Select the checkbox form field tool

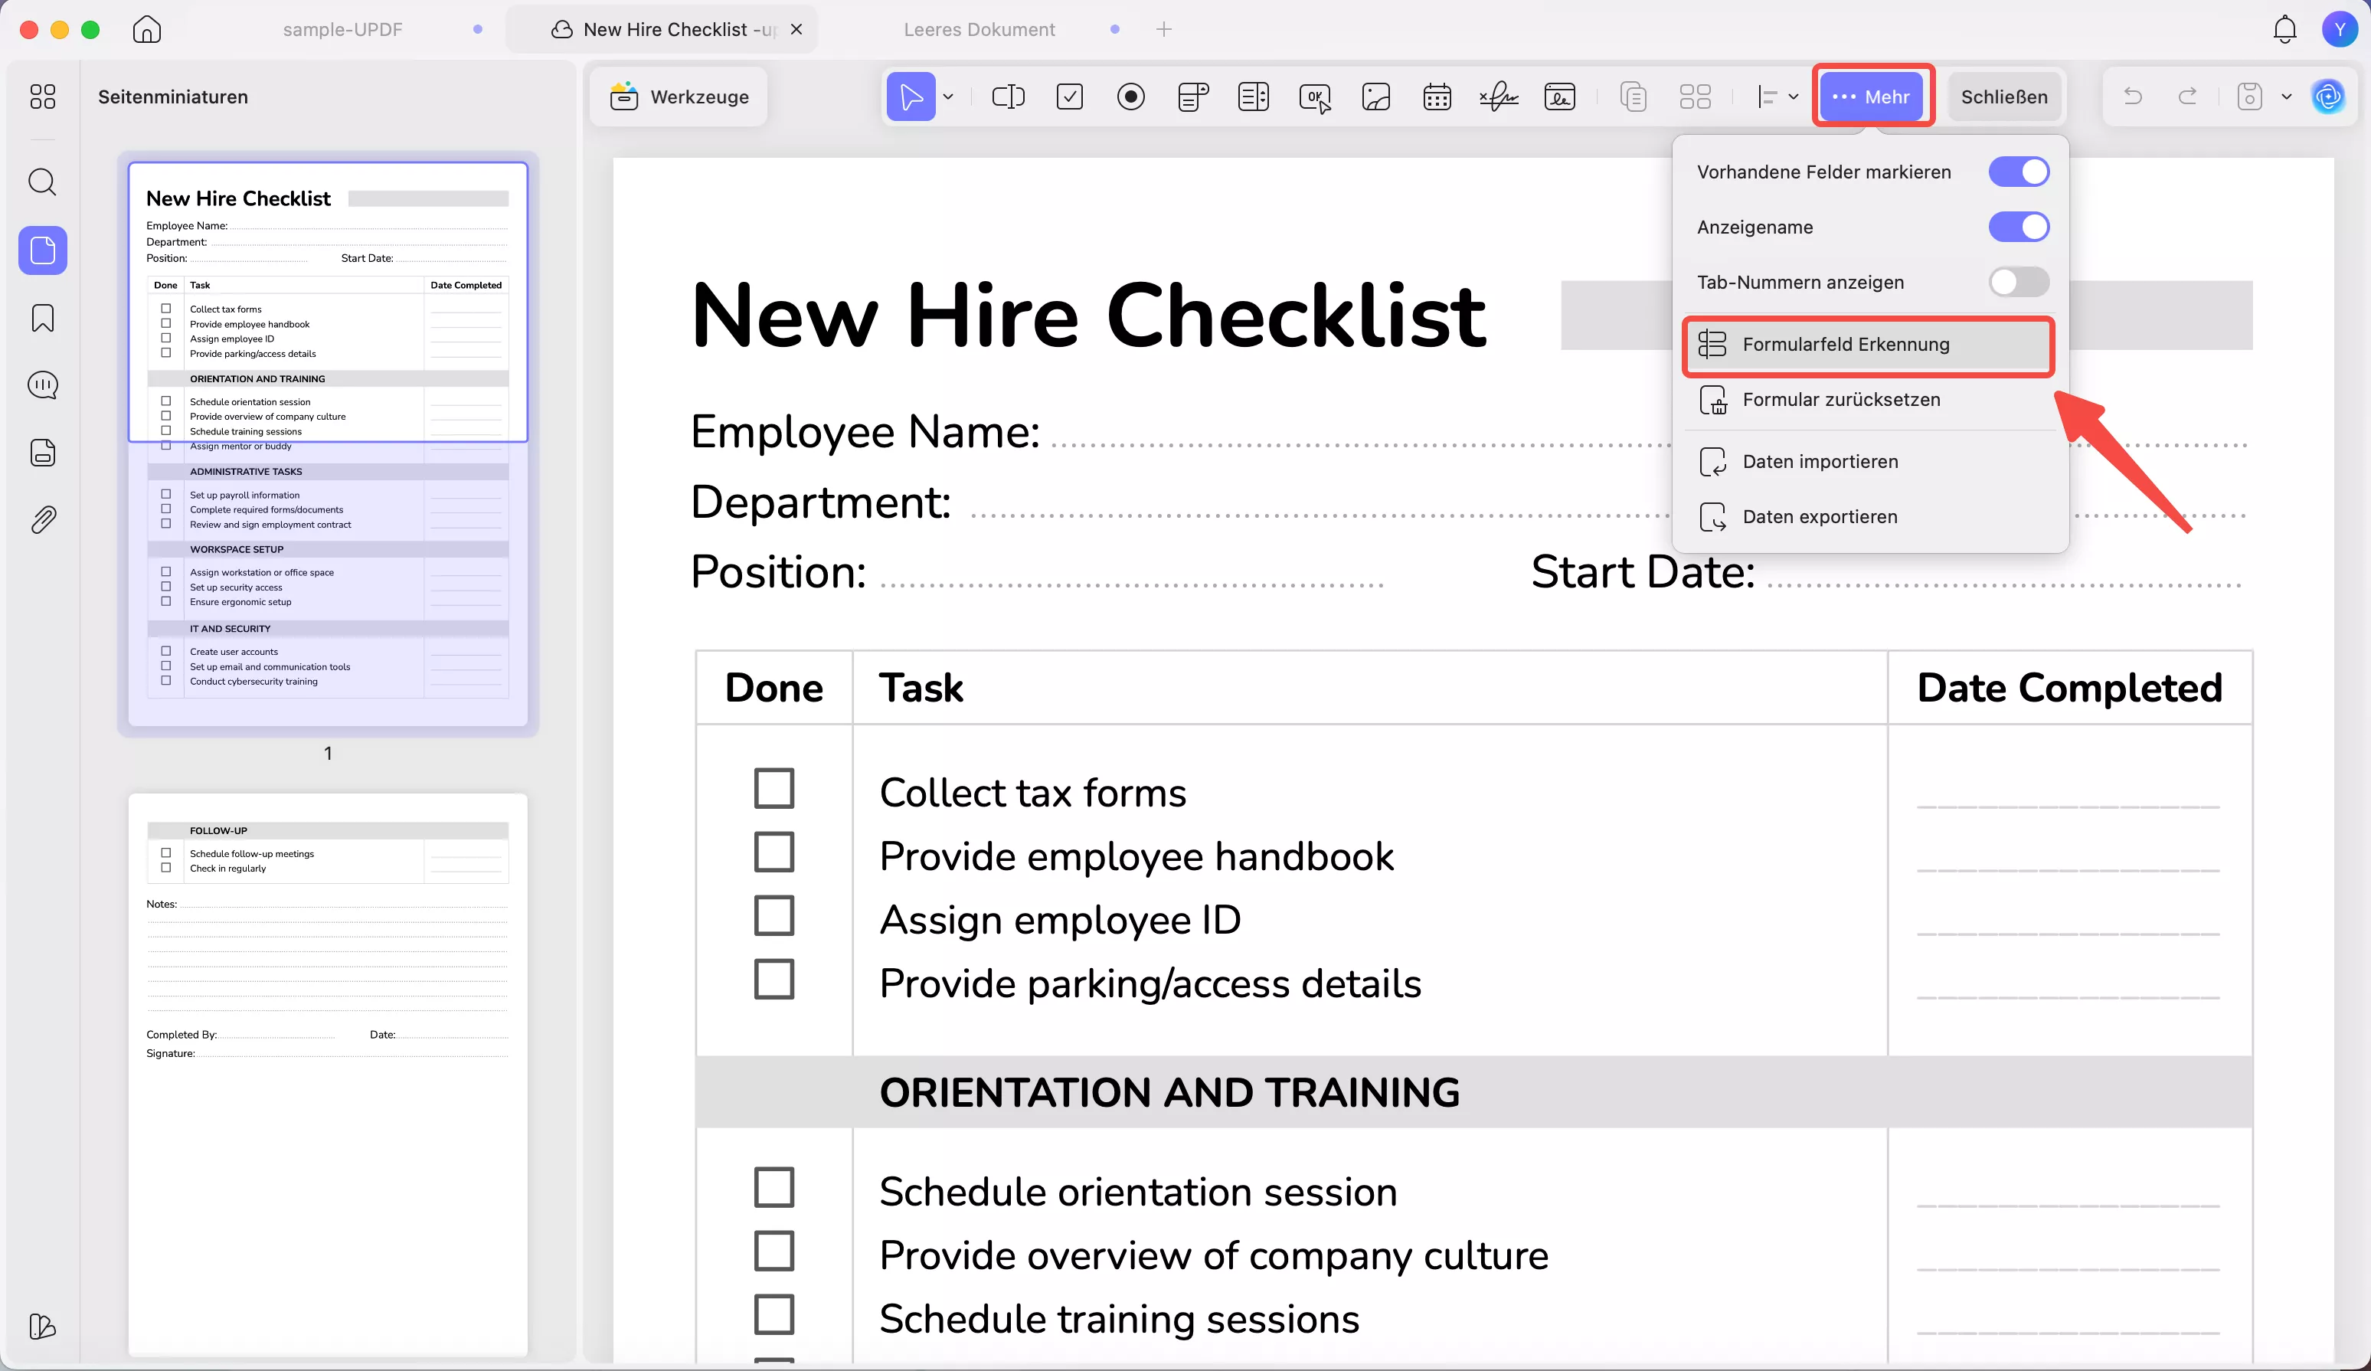[x=1069, y=97]
